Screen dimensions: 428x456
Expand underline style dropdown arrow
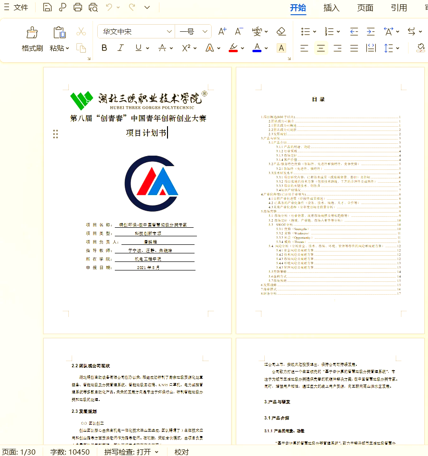[148, 48]
